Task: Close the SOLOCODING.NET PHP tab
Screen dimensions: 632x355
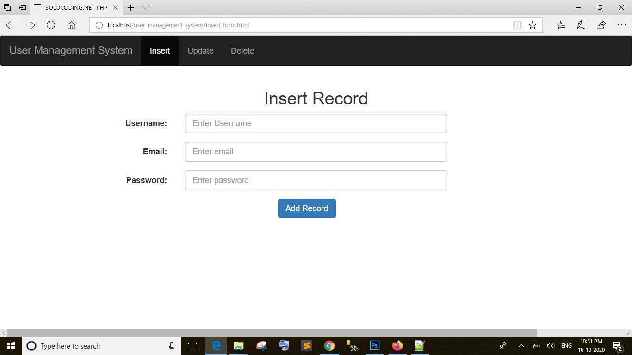Action: [x=115, y=7]
